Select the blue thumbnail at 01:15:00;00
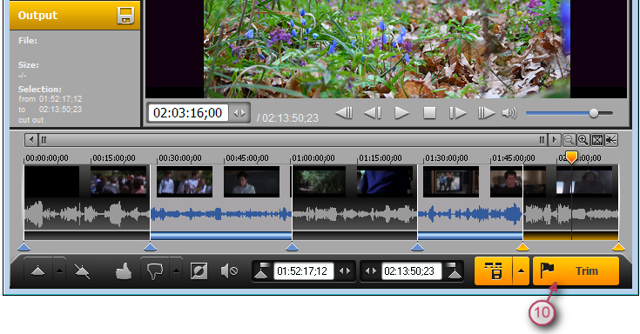The image size is (640, 334). pyautogui.click(x=385, y=182)
